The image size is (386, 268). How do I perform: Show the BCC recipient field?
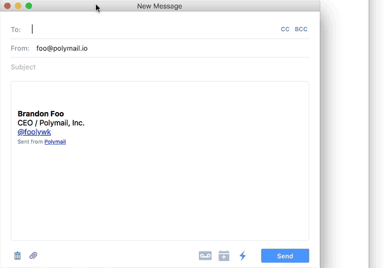tap(301, 29)
